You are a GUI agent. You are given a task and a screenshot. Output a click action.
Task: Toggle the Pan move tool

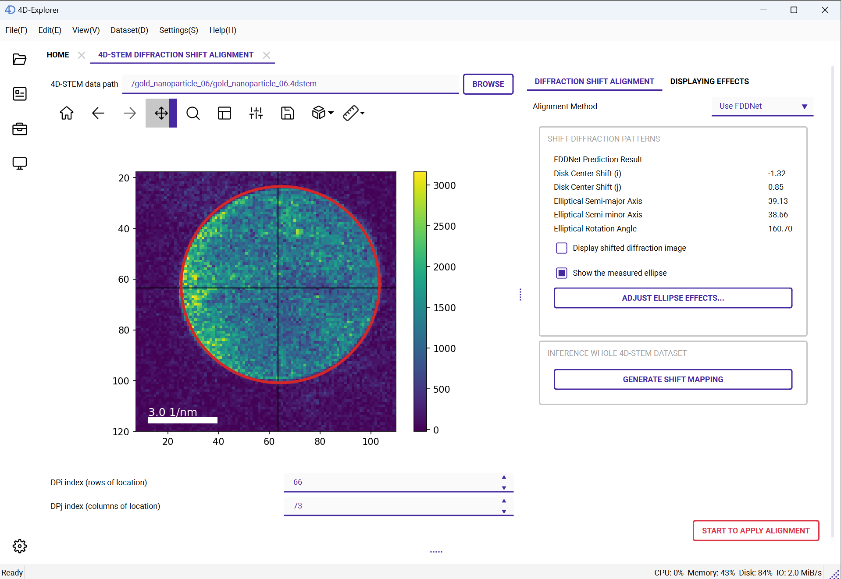pyautogui.click(x=161, y=113)
